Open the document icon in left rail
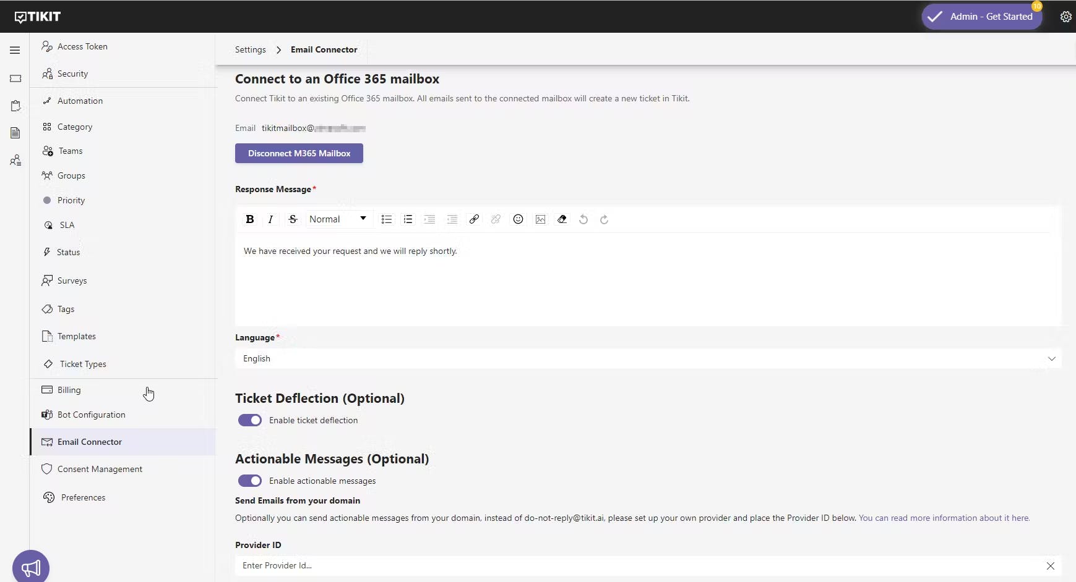The image size is (1076, 582). coord(15,133)
